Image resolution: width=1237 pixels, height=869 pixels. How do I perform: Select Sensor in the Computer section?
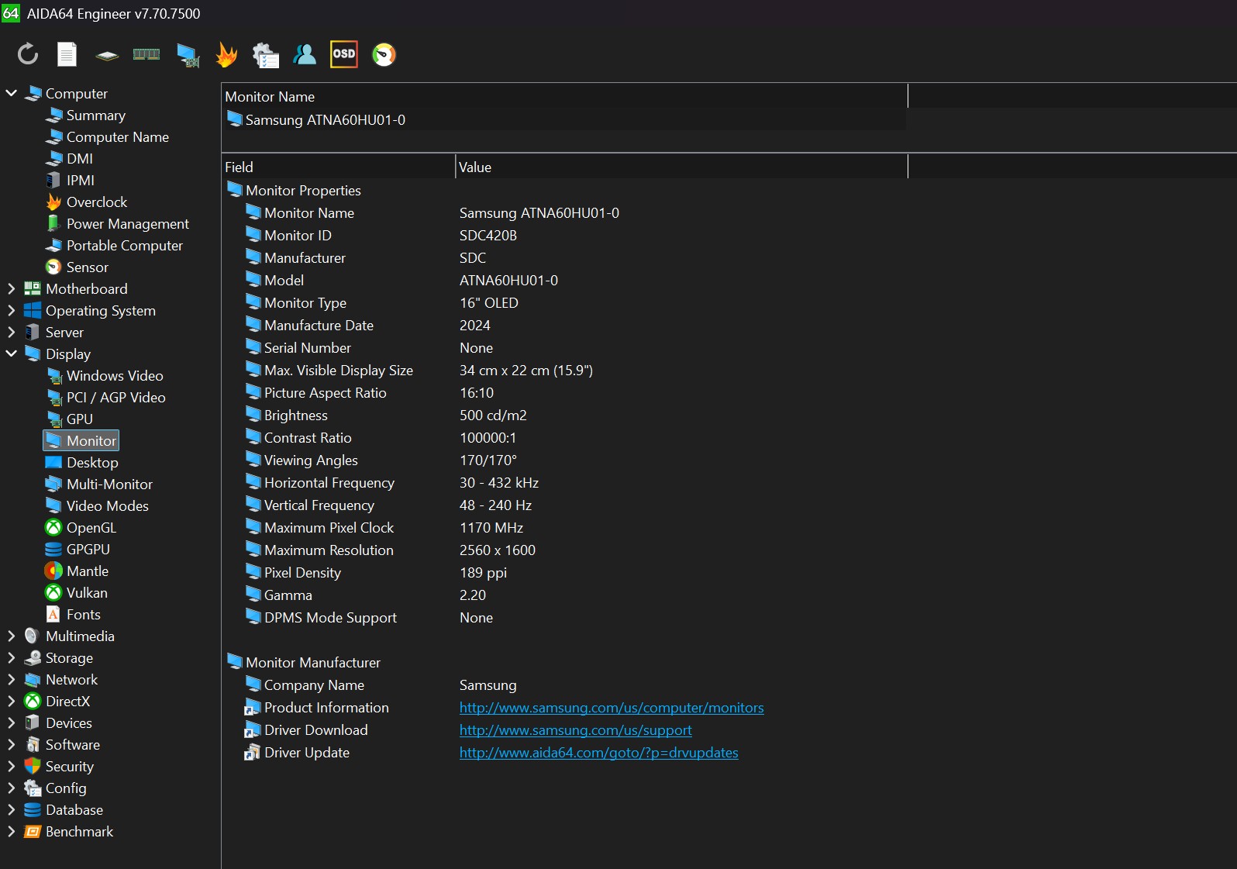pos(87,267)
